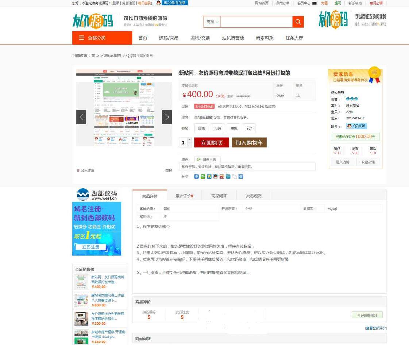Open the 商品 search category dropdown

(x=212, y=22)
